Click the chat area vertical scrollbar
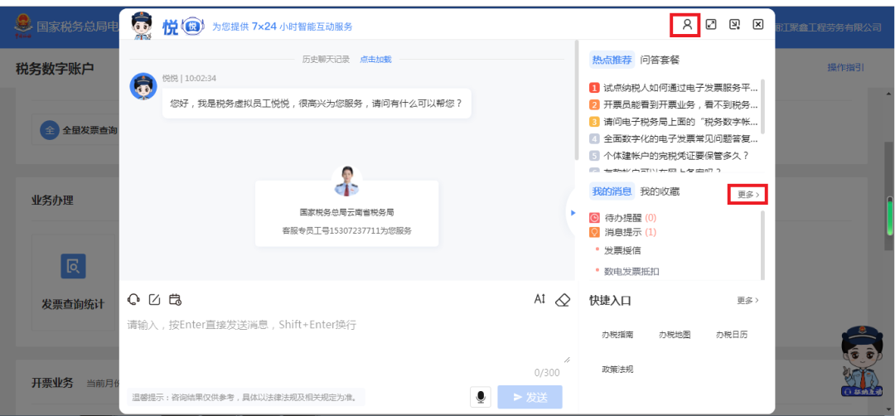This screenshot has width=895, height=416. coord(577,100)
